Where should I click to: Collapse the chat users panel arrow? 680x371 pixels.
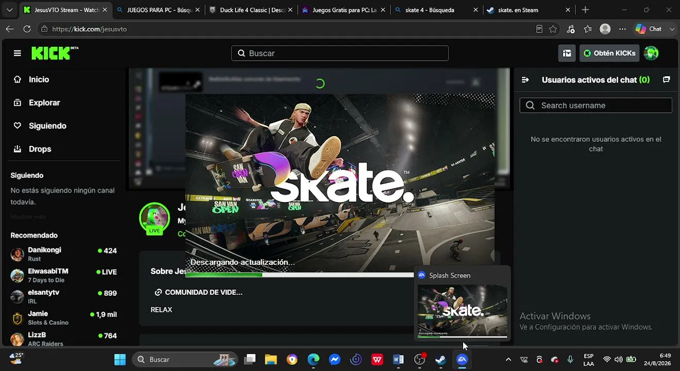[x=525, y=80]
